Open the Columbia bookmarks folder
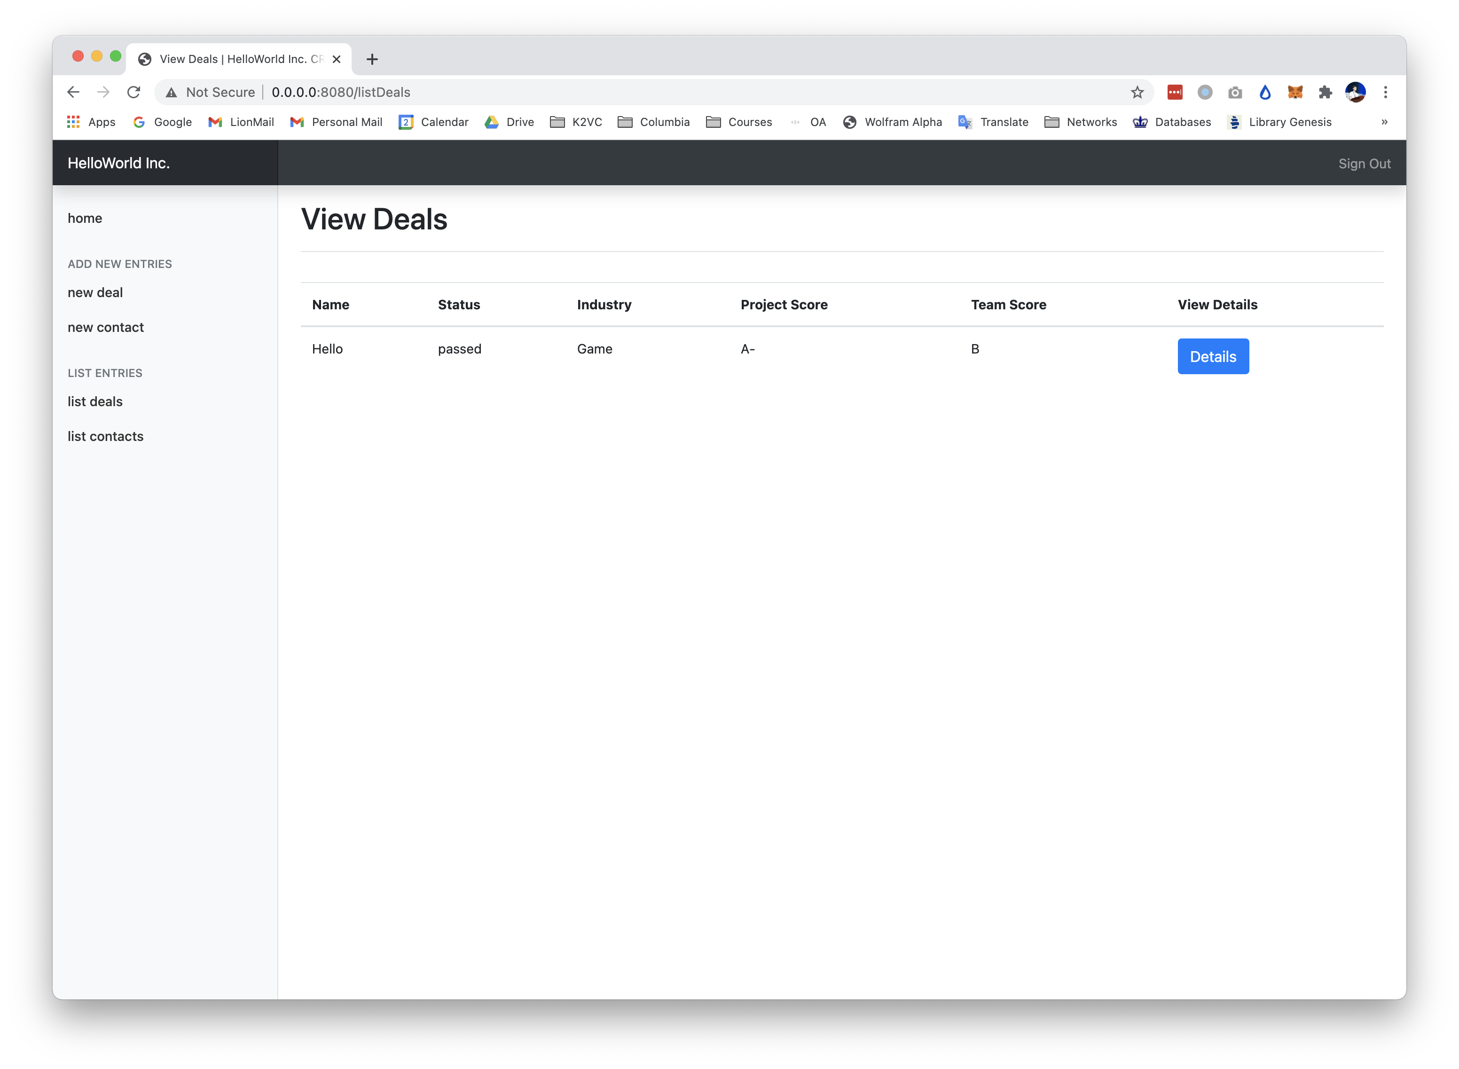 tap(653, 122)
